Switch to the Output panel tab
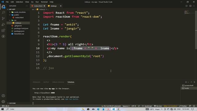Viewport: 197px width, 111px height. coord(46,82)
